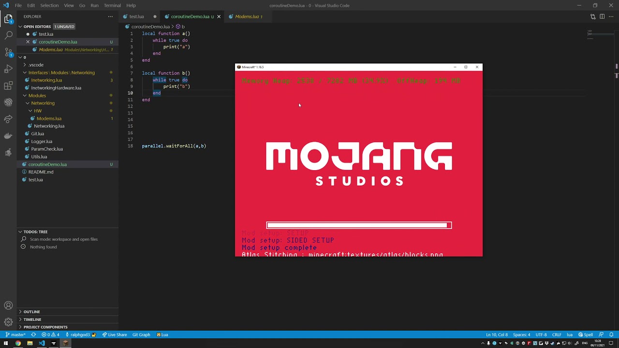619x348 pixels.
Task: Open Git Graph from the status bar
Action: pos(141,334)
